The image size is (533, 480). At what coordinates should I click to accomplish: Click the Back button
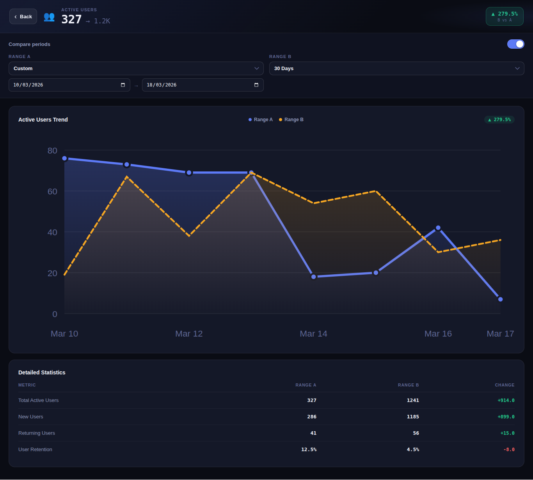click(x=23, y=16)
